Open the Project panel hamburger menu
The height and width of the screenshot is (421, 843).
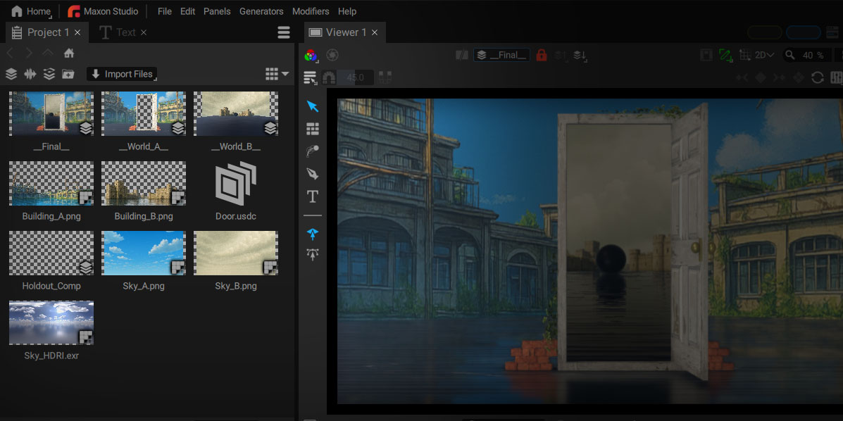tap(284, 33)
